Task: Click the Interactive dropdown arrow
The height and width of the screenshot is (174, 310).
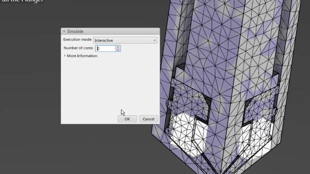Action: point(155,40)
